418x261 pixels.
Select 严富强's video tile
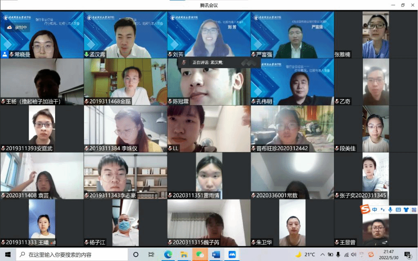pyautogui.click(x=292, y=35)
